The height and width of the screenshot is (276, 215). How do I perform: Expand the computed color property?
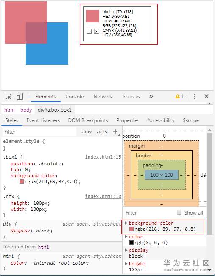[126, 237]
